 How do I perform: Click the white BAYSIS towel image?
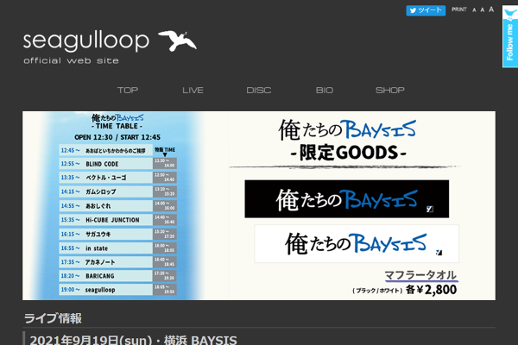pyautogui.click(x=357, y=243)
